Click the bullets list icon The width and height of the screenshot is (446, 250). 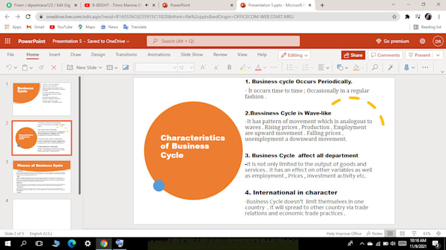pos(290,67)
